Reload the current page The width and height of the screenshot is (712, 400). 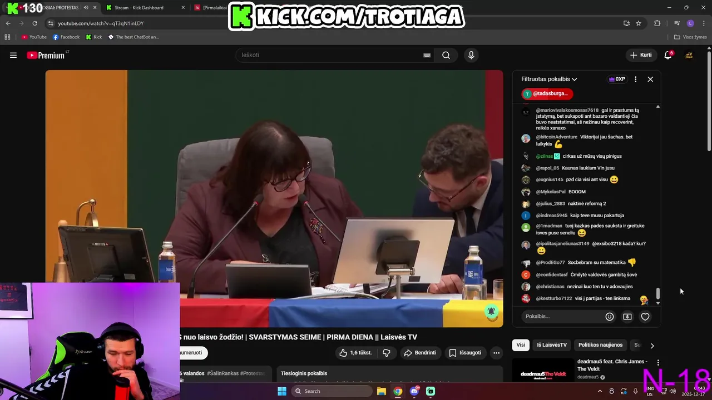(34, 23)
